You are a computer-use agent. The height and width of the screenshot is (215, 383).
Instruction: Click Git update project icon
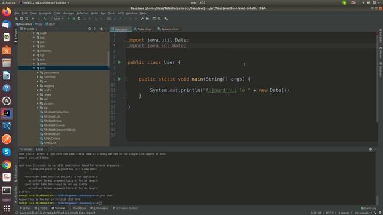[x=115, y=19]
